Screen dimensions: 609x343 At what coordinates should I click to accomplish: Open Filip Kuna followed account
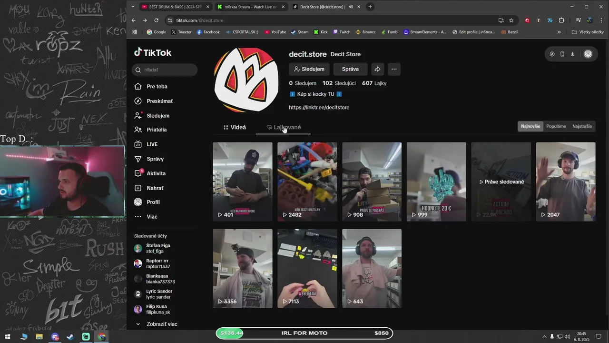(157, 309)
